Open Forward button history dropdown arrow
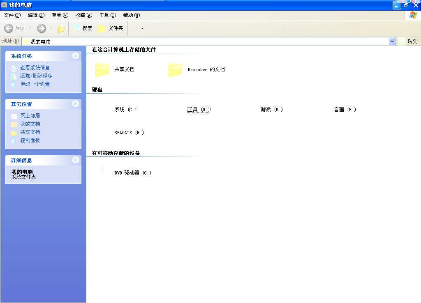The width and height of the screenshot is (421, 303). [51, 28]
